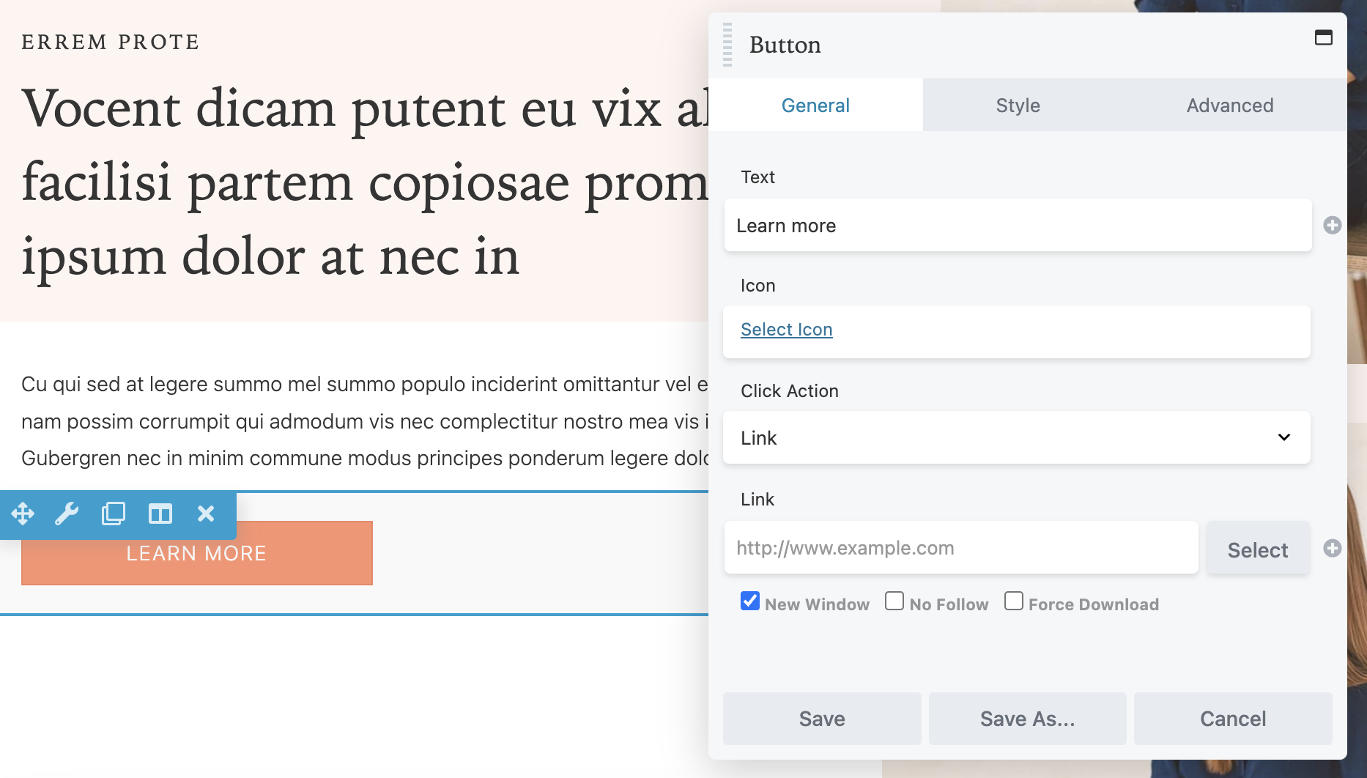Toggle the Button panel window size icon
Image resolution: width=1367 pixels, height=778 pixels.
point(1323,38)
